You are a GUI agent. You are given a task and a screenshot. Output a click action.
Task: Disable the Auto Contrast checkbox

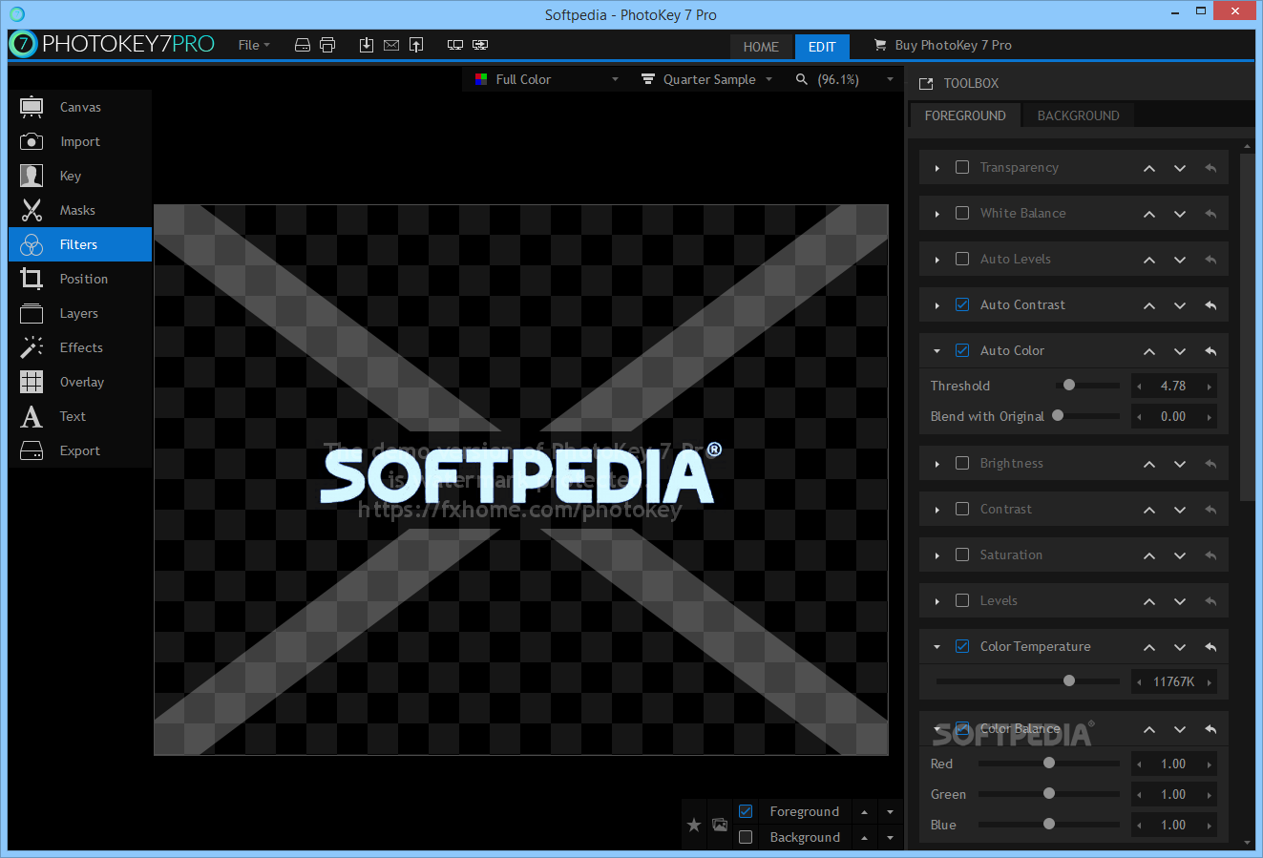pos(962,304)
